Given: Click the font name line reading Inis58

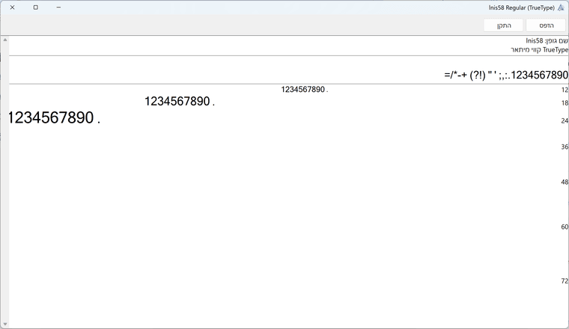Looking at the screenshot, I should 547,40.
